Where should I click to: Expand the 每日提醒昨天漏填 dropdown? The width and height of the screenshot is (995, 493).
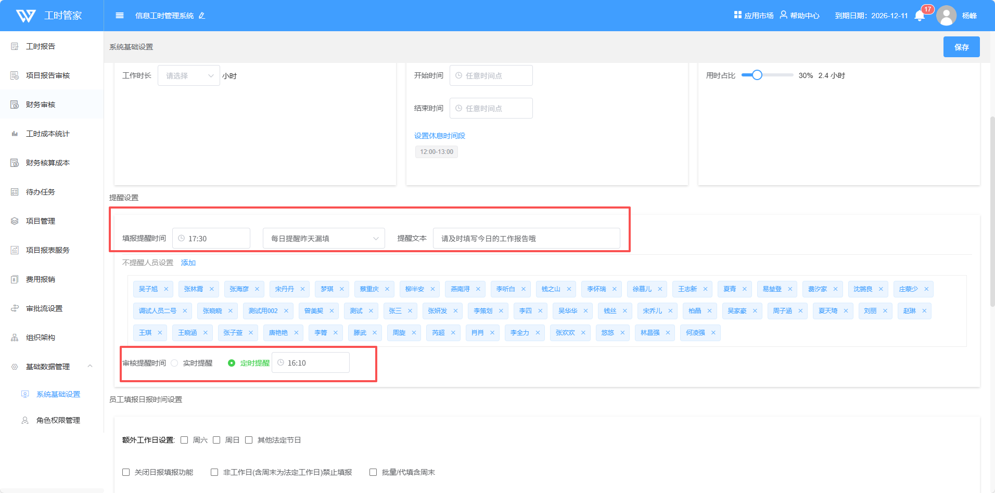point(324,239)
